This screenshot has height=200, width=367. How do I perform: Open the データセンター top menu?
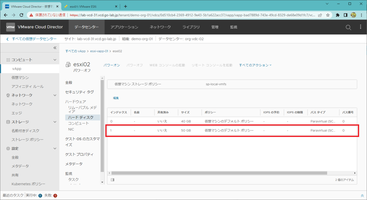coord(87,27)
